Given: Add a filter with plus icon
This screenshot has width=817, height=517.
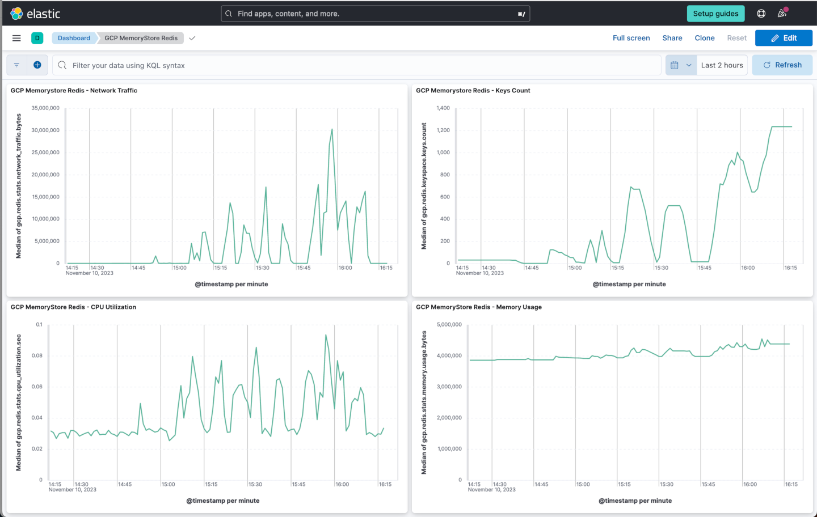Looking at the screenshot, I should point(37,65).
